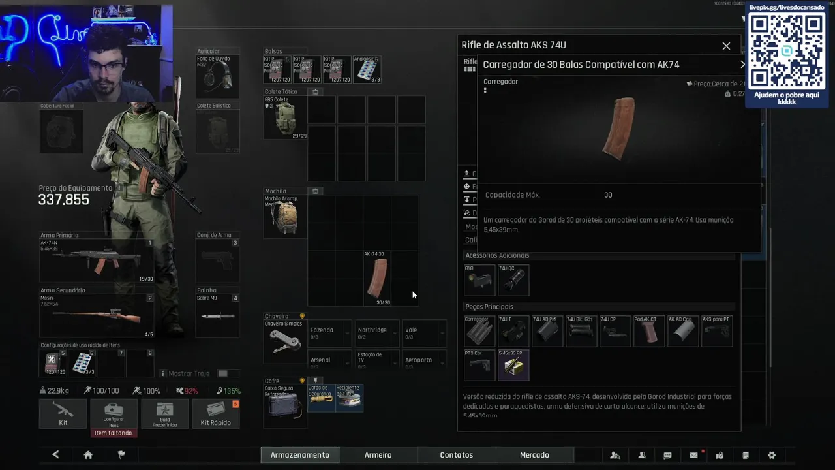Viewport: 835px width, 470px height.
Task: Click the Recipiente de Filtro item
Action: click(x=348, y=398)
